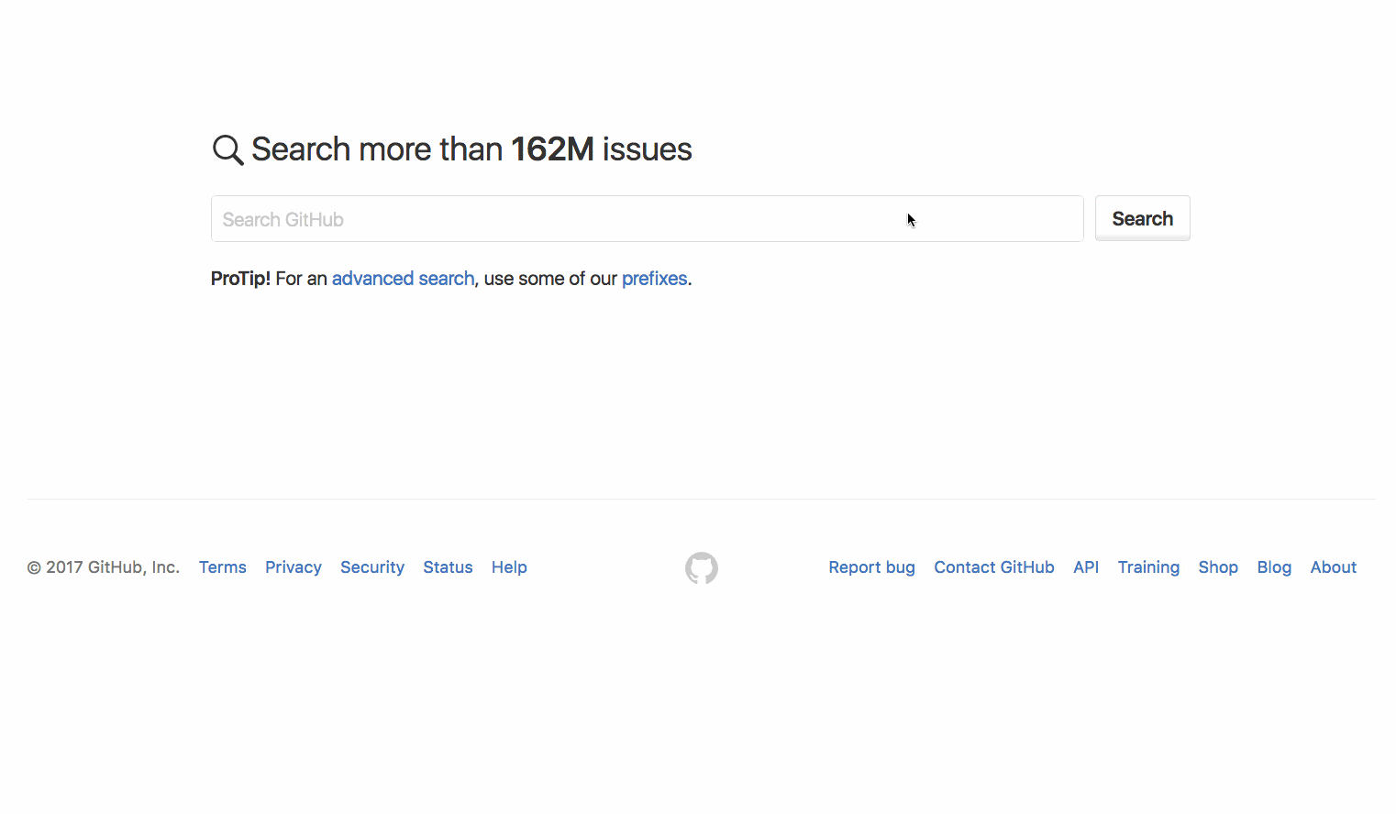Open Contact GitHub link
This screenshot has height=814, width=1396.
tap(994, 567)
